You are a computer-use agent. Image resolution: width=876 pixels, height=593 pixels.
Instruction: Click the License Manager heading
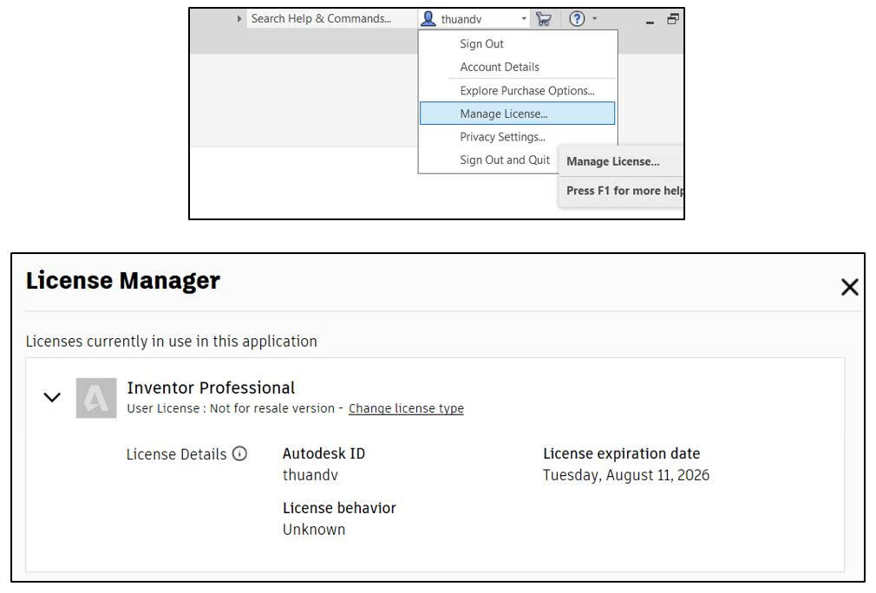click(x=123, y=281)
